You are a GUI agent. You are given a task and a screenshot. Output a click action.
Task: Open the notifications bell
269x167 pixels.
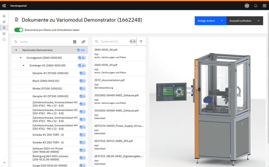pyautogui.click(x=256, y=6)
